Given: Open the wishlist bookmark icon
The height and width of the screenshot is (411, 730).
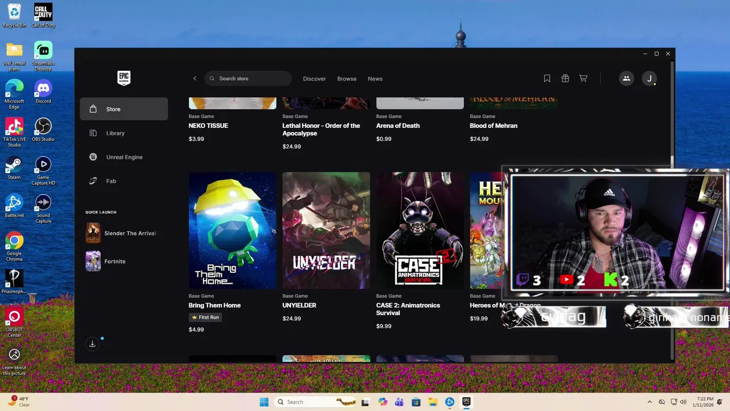Looking at the screenshot, I should [x=547, y=79].
